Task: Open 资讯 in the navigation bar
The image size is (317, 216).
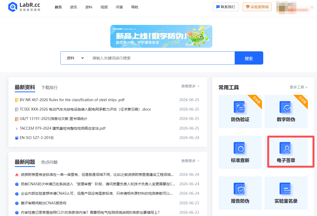Action: point(73,7)
